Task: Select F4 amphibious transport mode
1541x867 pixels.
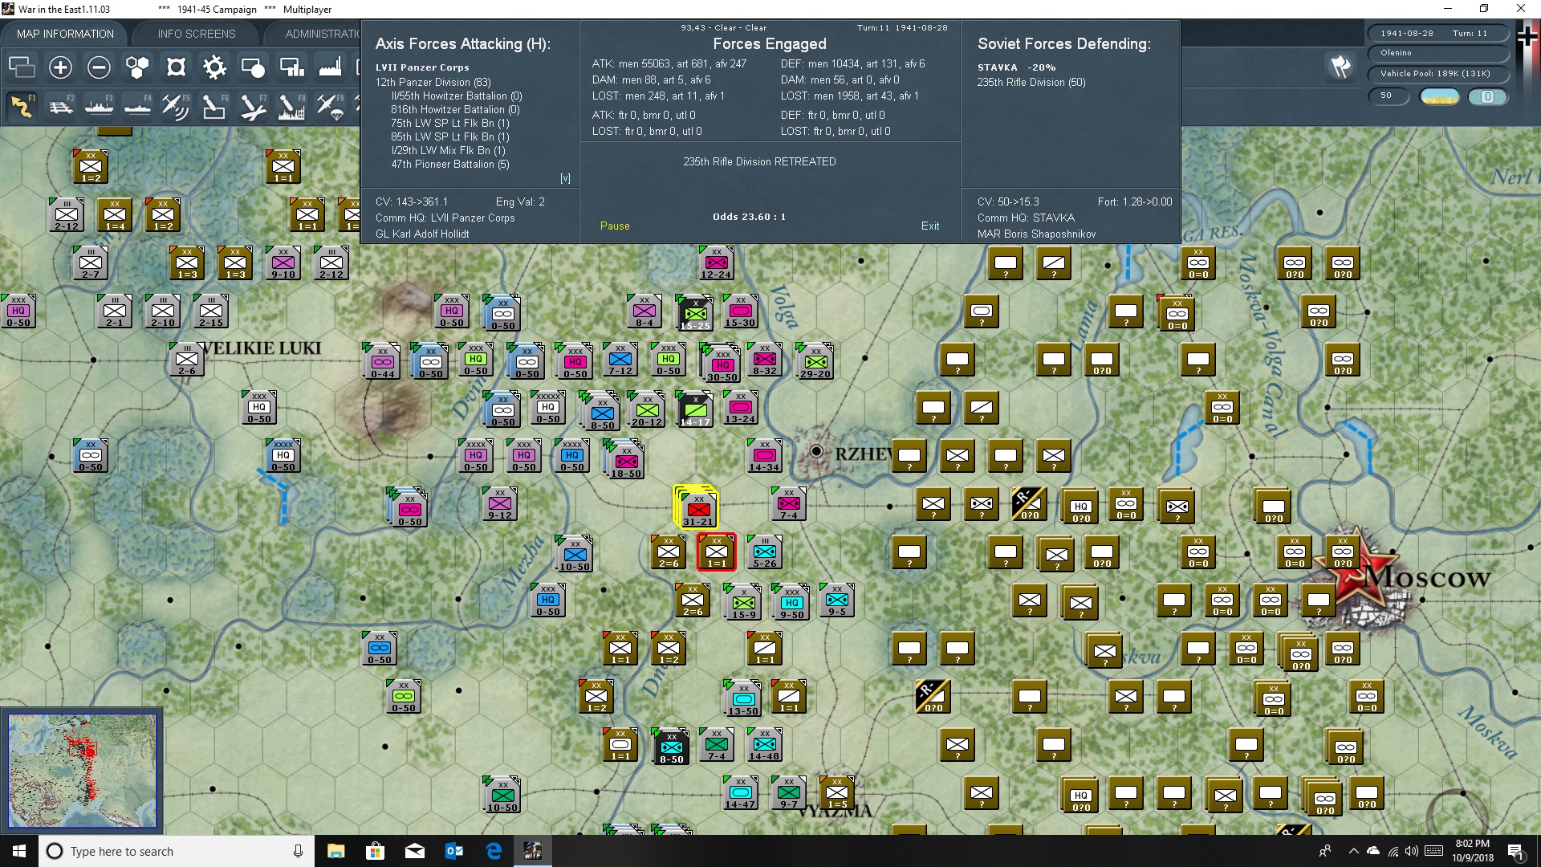Action: click(137, 106)
